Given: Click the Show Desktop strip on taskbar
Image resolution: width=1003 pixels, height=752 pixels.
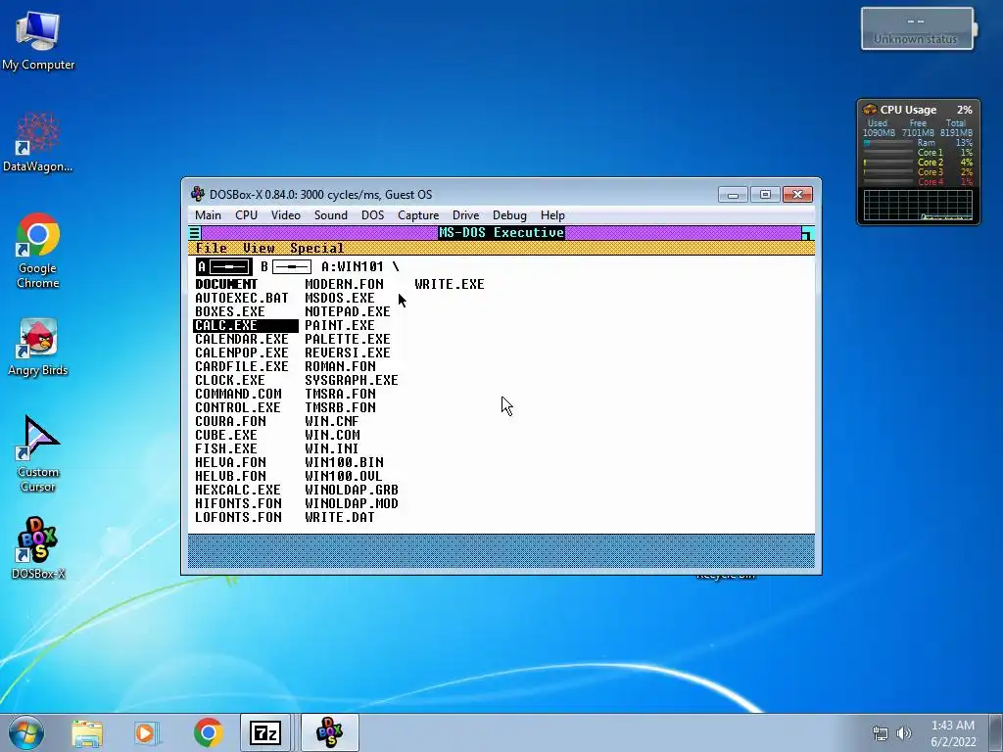Looking at the screenshot, I should pyautogui.click(x=998, y=732).
